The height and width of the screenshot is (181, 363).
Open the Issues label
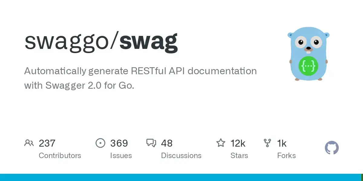[121, 156]
